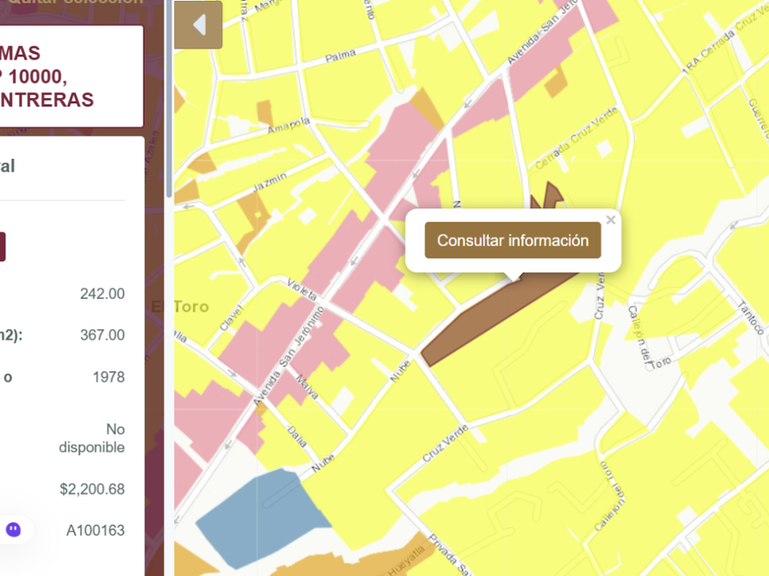
Task: Click the Clavel street label
Action: coord(231,318)
